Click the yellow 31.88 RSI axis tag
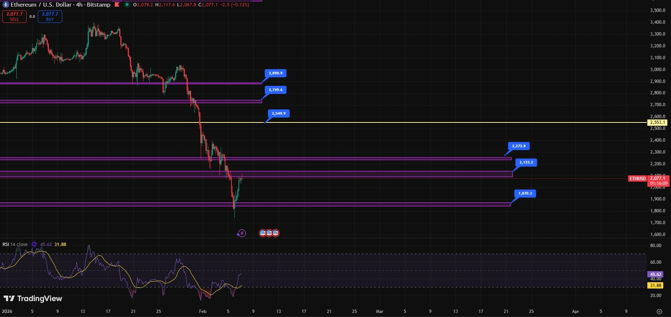 pyautogui.click(x=655, y=286)
